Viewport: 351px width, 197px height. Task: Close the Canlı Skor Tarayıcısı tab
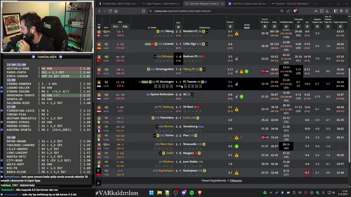pos(222,4)
